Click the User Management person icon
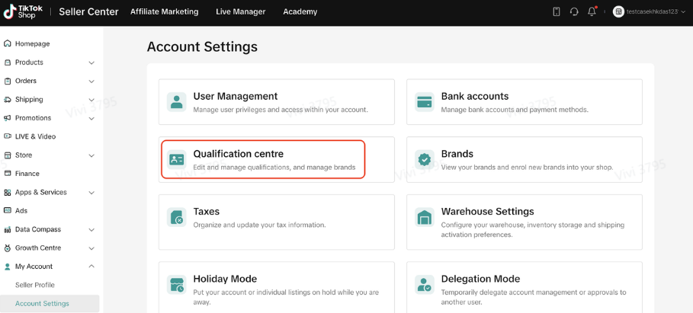 pyautogui.click(x=177, y=102)
